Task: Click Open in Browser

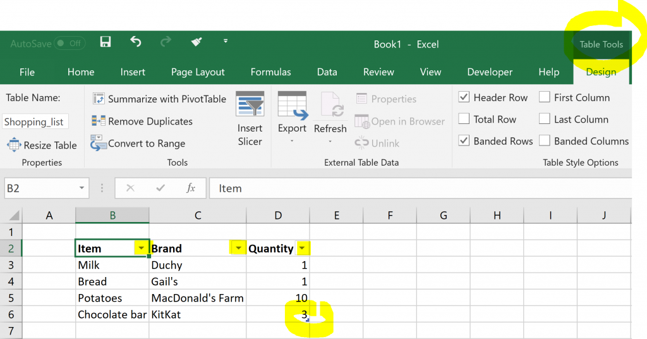Action: coord(400,121)
